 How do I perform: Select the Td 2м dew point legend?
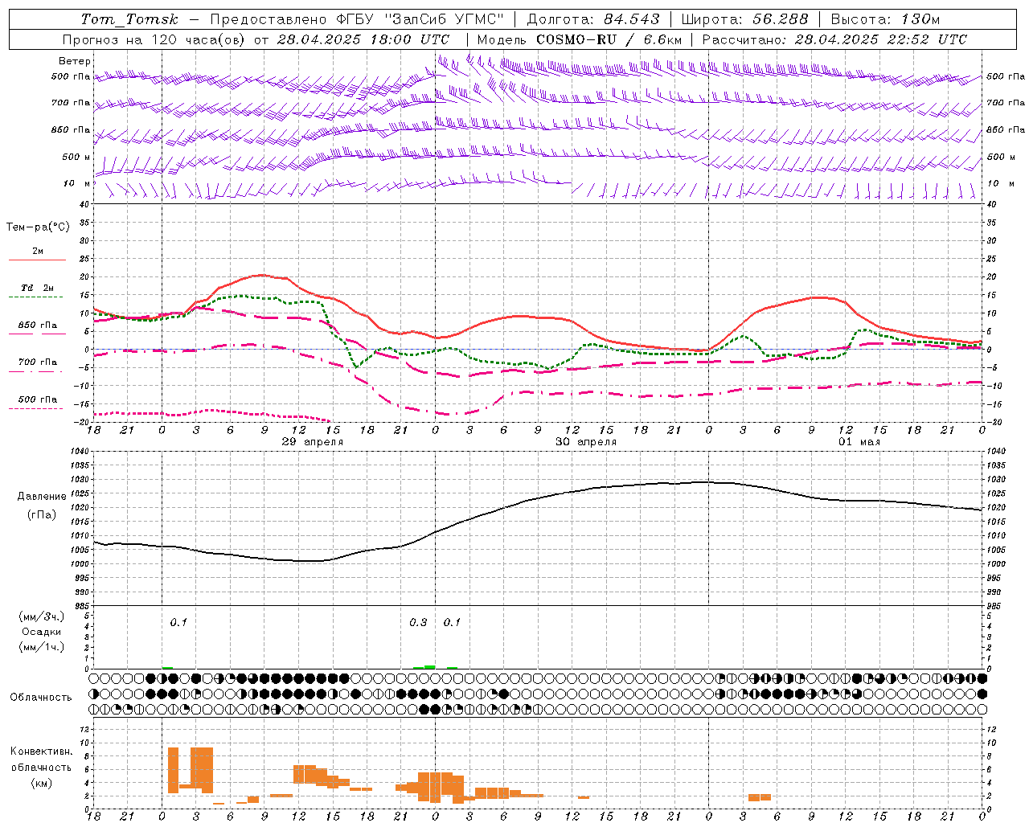click(x=37, y=291)
